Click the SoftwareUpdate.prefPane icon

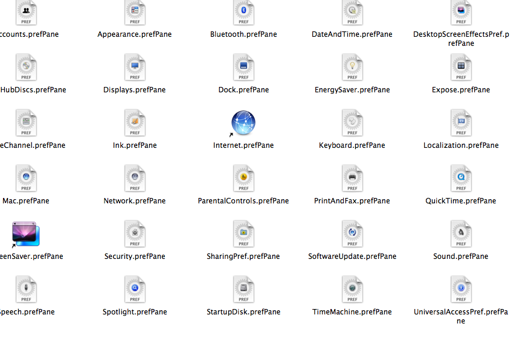352,234
